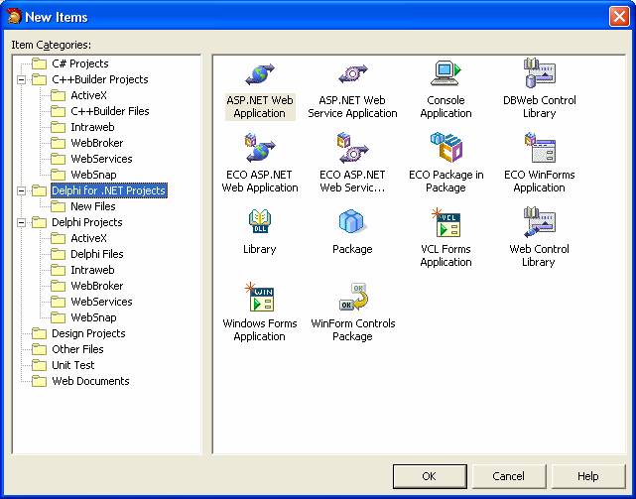The height and width of the screenshot is (499, 636).
Task: Select C++Builder Projects category
Action: tap(100, 79)
